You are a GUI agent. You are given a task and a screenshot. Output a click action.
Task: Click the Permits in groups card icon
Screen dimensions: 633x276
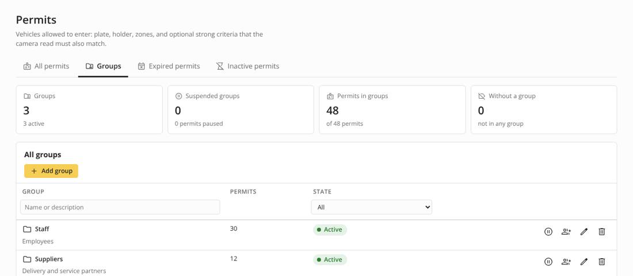(330, 96)
